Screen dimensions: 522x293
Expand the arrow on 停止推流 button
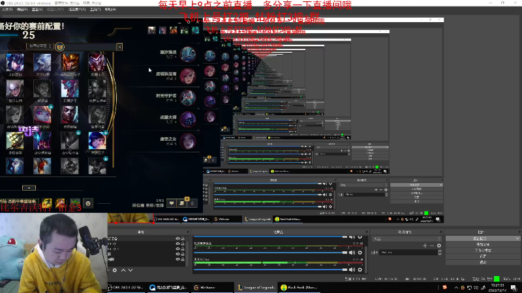(517, 238)
